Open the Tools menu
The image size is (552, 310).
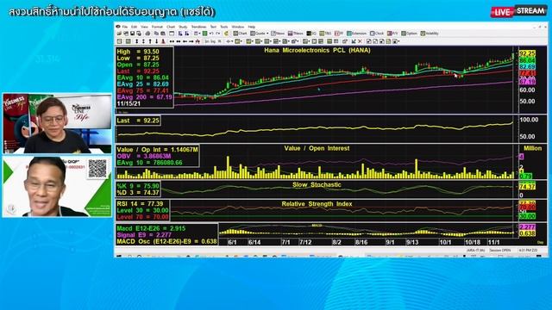pyautogui.click(x=224, y=27)
